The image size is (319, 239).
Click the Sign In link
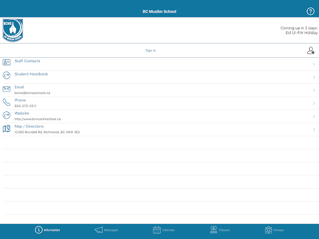(151, 50)
